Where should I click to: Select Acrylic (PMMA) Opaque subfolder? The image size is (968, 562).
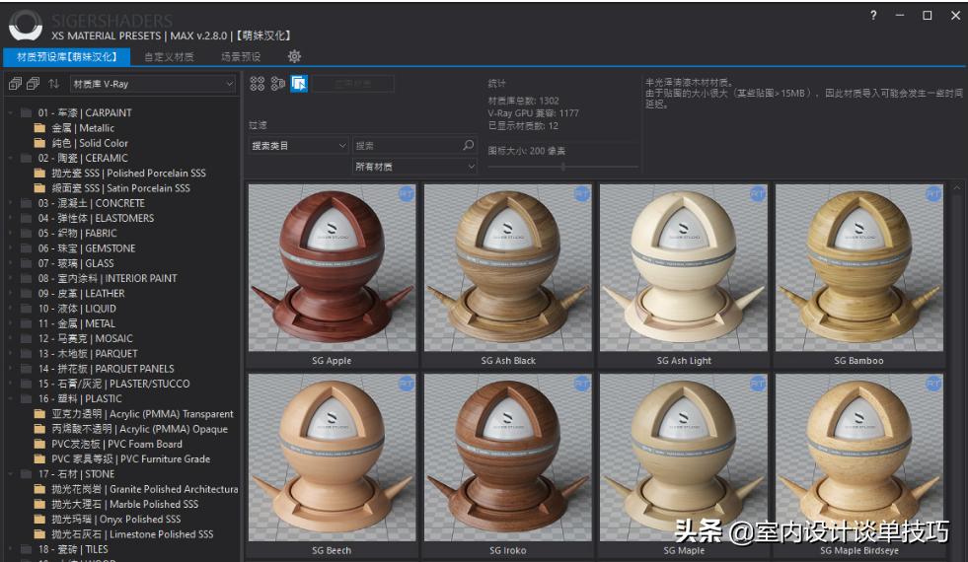coord(139,429)
